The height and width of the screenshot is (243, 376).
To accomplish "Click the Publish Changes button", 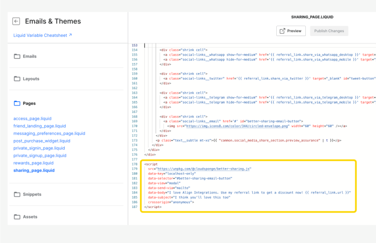I will tap(329, 31).
